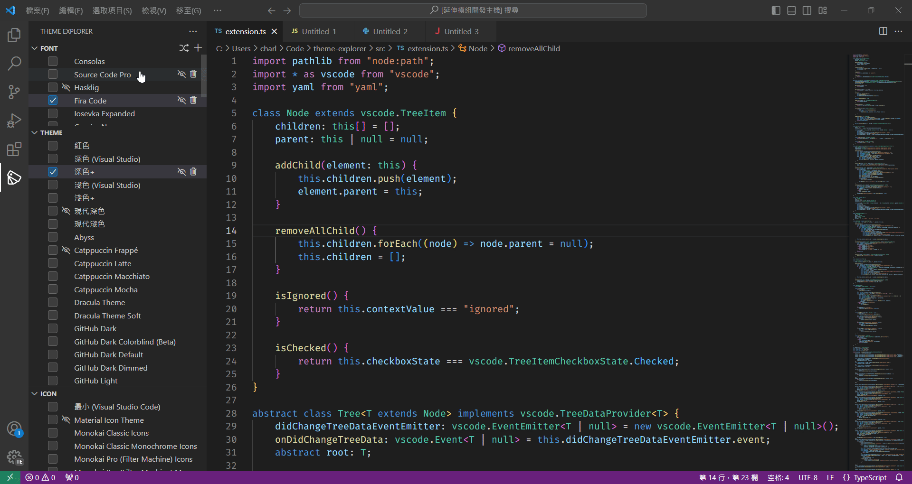Hide the Source Code Pro font
Screen dimensions: 912x484
[x=181, y=74]
